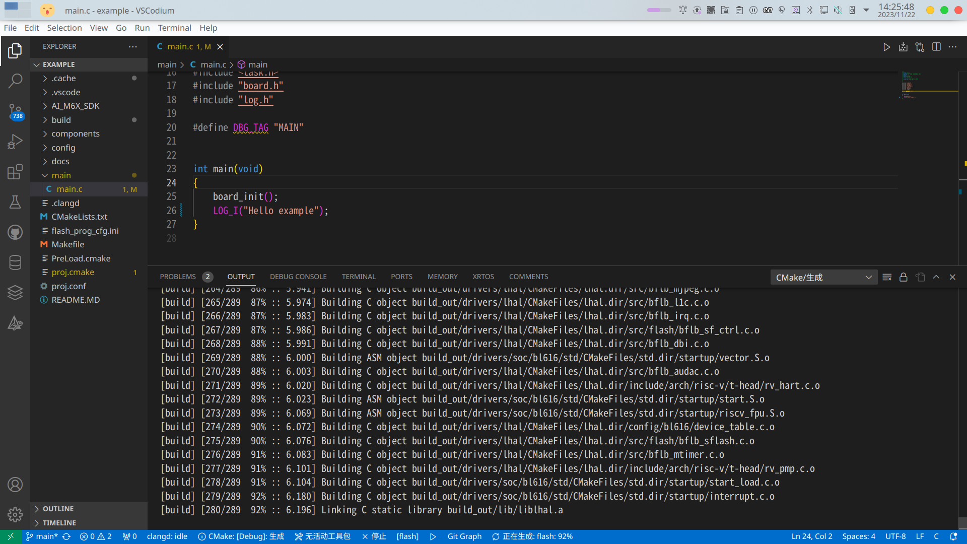Expand the .vscode folder
The height and width of the screenshot is (544, 967).
pyautogui.click(x=89, y=92)
